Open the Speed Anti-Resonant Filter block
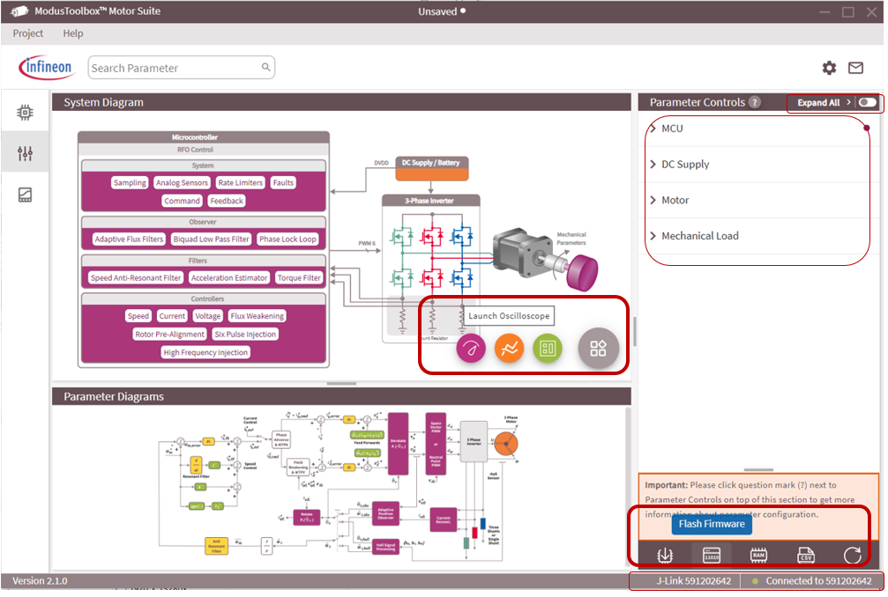888x597 pixels. [x=136, y=277]
